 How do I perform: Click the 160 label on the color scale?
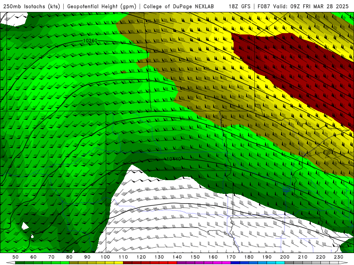tap(213, 257)
